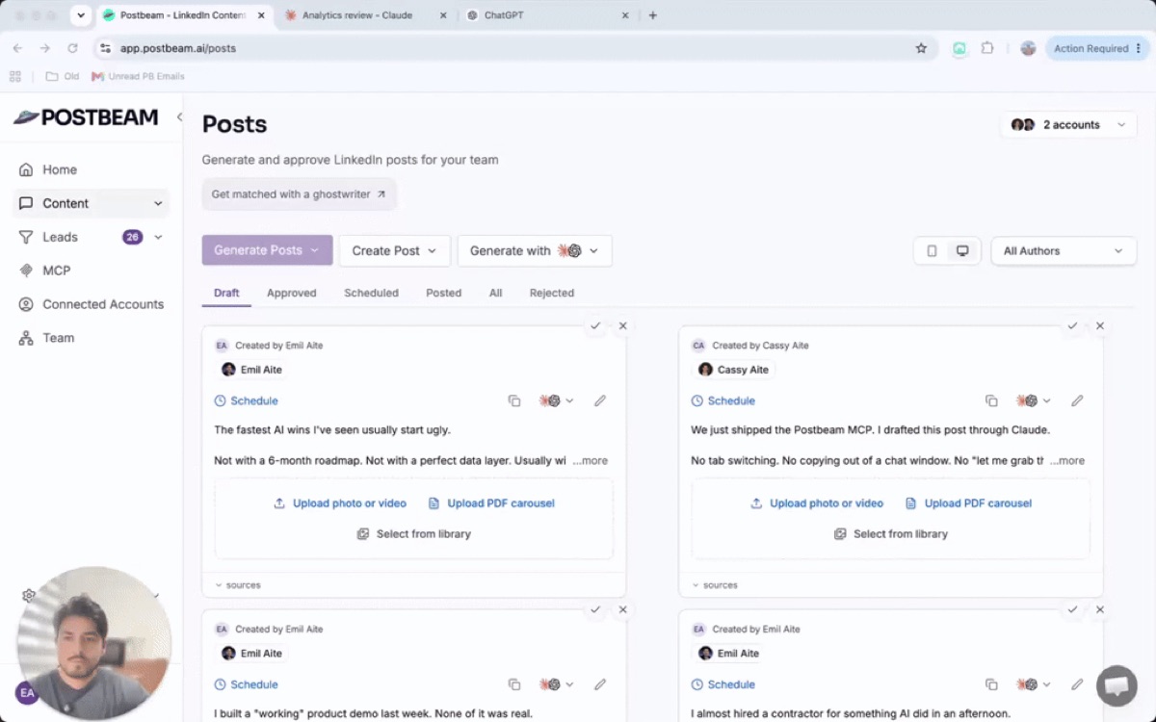This screenshot has width=1156, height=722.
Task: Schedule the working product demo post
Action: [246, 684]
